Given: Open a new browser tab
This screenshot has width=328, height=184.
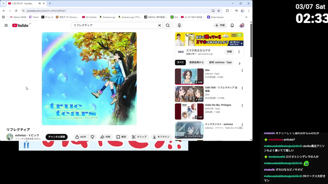Looking at the screenshot, I should 50,3.
